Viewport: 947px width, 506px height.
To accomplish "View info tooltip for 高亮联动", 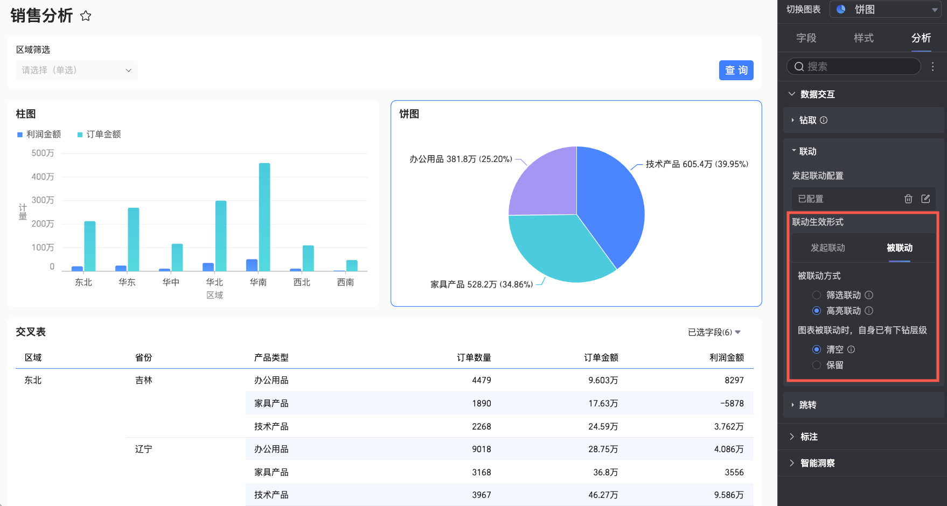I will point(869,311).
